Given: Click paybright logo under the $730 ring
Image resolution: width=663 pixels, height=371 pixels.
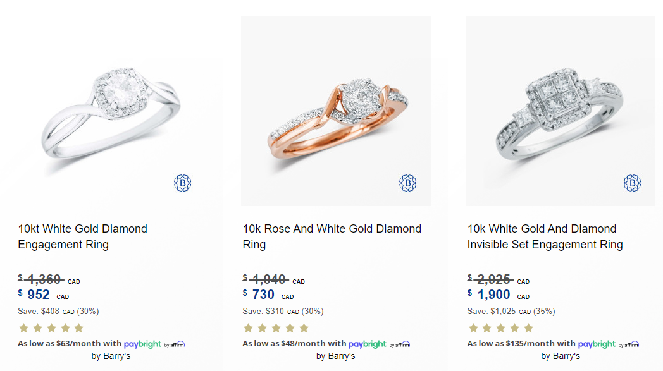Looking at the screenshot, I should pos(380,344).
